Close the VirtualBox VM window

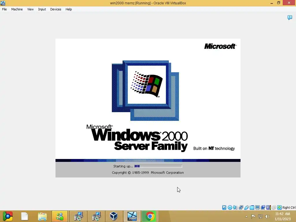pos(289,3)
